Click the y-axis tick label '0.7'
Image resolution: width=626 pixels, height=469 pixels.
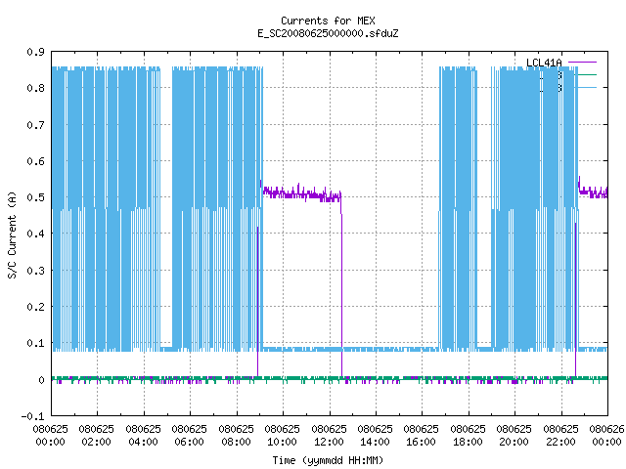35,125
